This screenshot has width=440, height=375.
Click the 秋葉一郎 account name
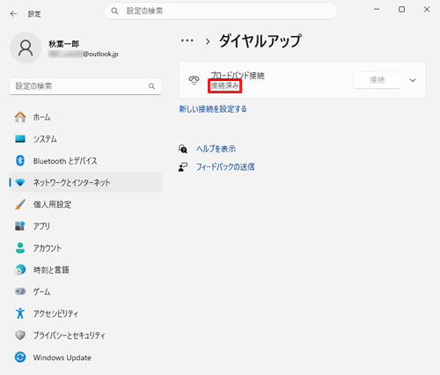[64, 44]
